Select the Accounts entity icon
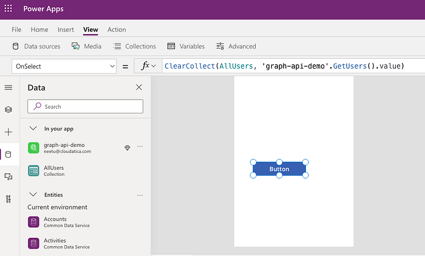The width and height of the screenshot is (425, 256). coord(33,222)
